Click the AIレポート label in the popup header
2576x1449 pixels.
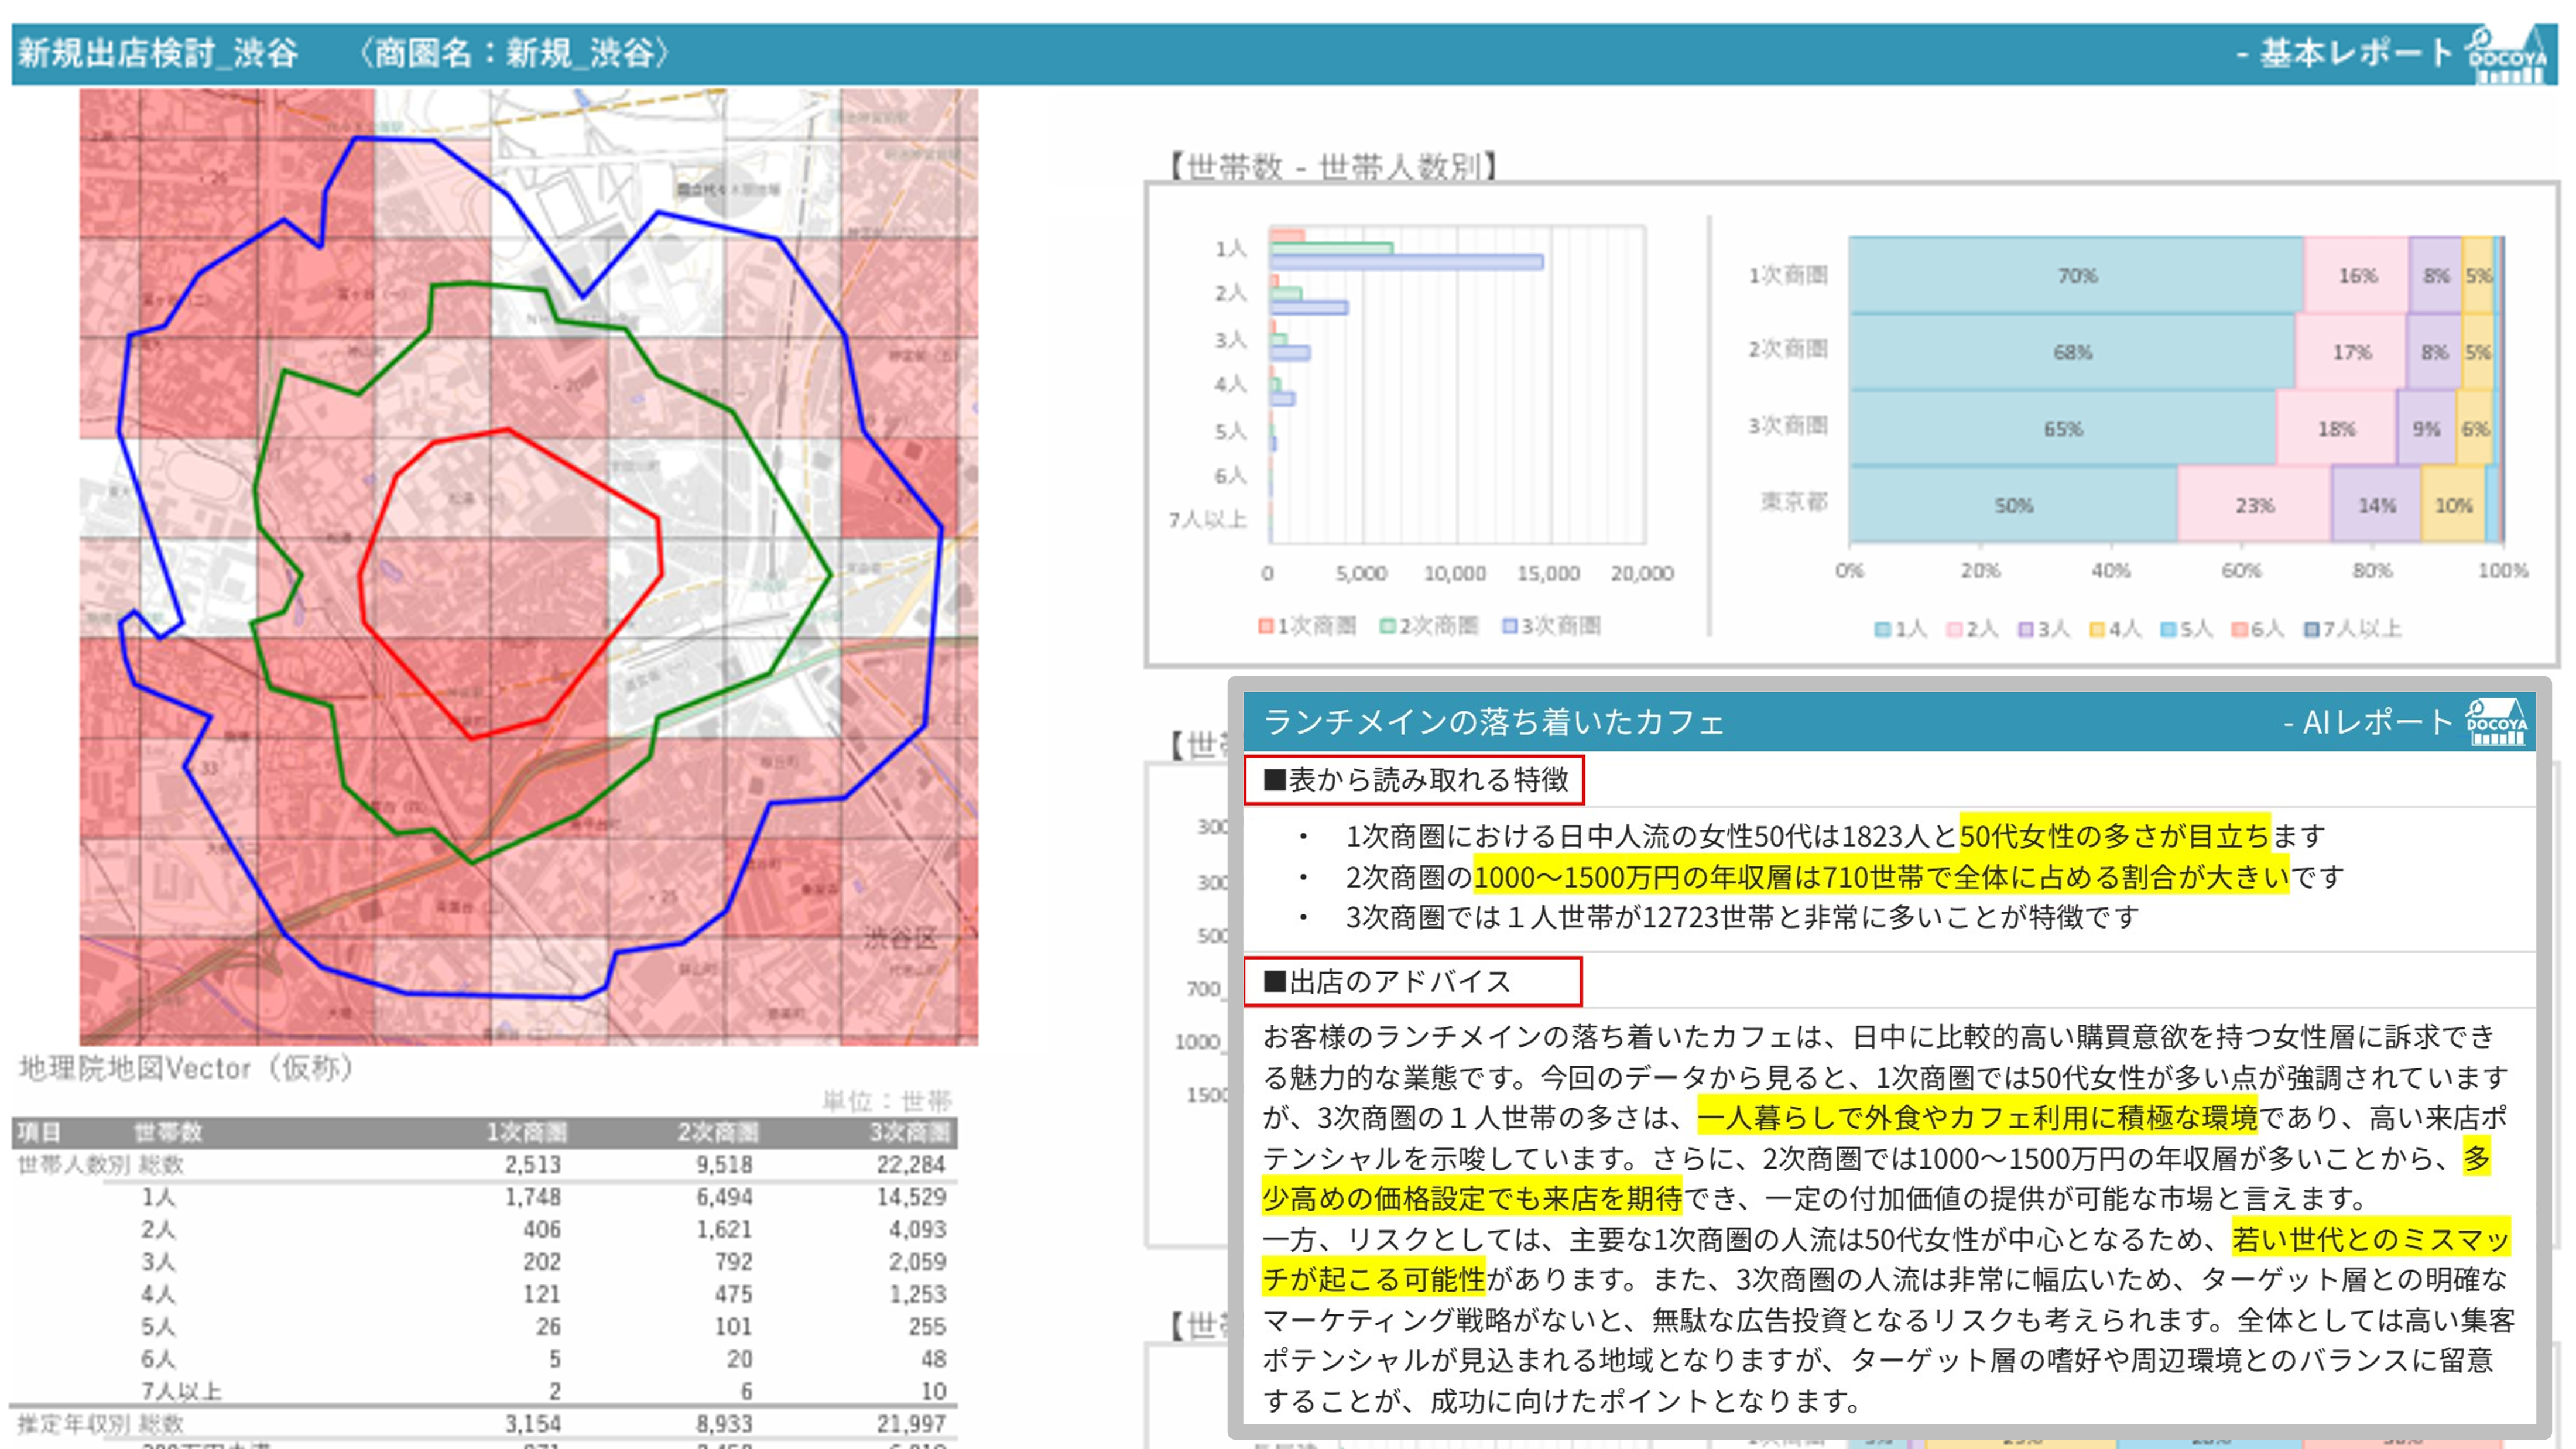pyautogui.click(x=2368, y=722)
